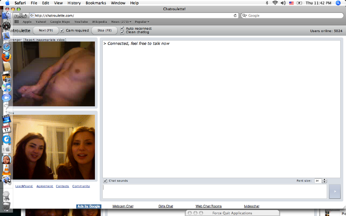Open iChat from the Dock
Screen dimensions: 346x216
pos(7,98)
